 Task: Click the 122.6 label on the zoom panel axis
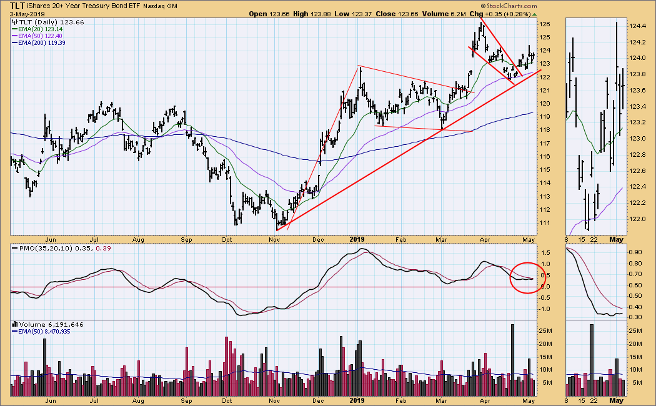pyautogui.click(x=638, y=171)
